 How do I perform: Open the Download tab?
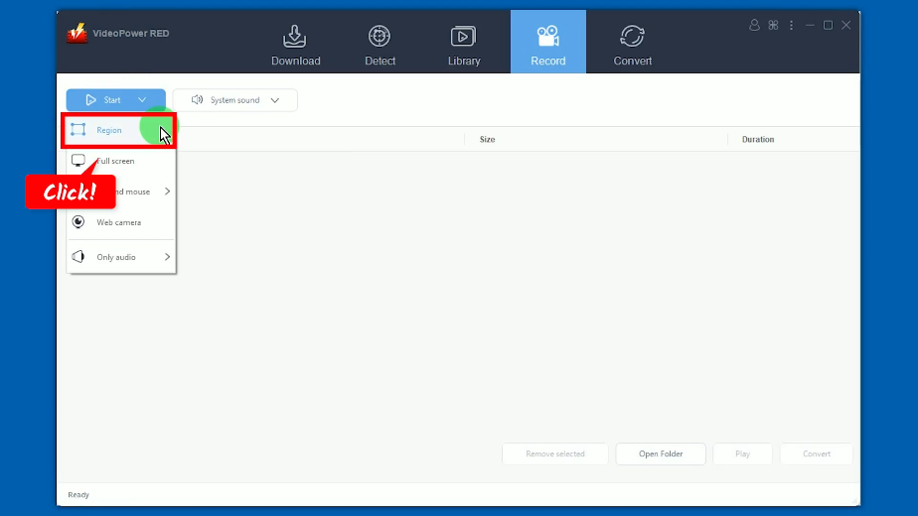296,45
